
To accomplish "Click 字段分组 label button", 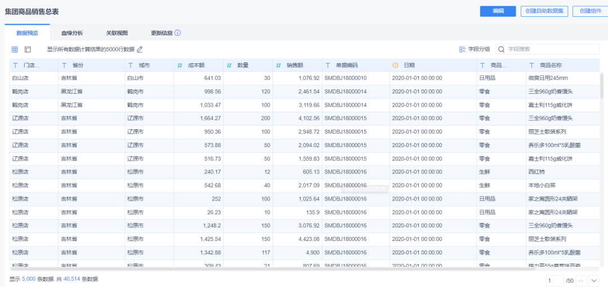I will click(479, 49).
